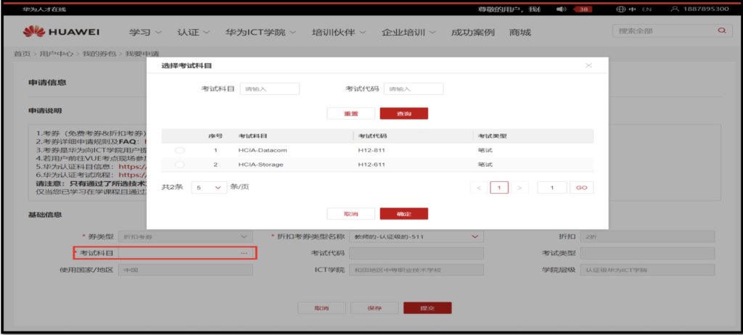Open the items-per-page dropdown showing 5
The height and width of the screenshot is (335, 743).
(209, 187)
